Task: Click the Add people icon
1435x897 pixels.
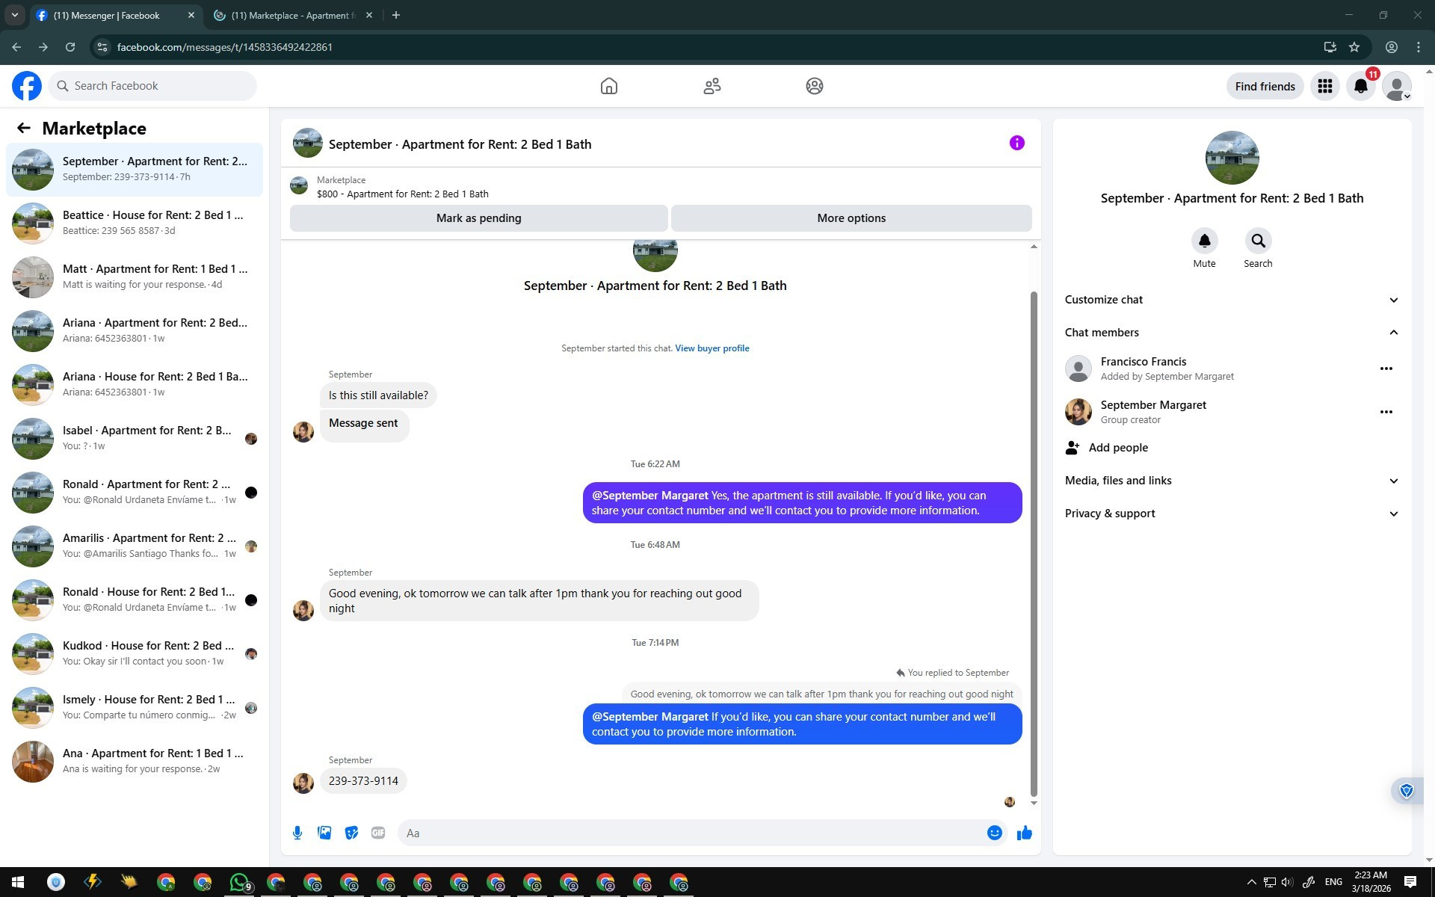Action: point(1073,448)
